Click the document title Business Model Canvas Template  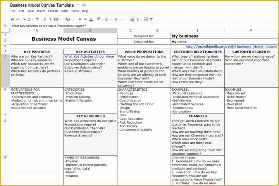click(x=42, y=5)
